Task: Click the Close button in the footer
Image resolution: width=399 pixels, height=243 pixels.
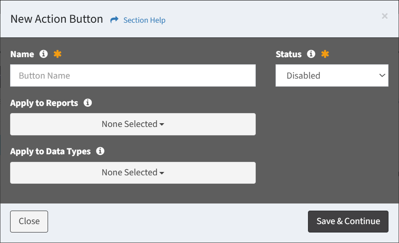Action: click(x=29, y=222)
